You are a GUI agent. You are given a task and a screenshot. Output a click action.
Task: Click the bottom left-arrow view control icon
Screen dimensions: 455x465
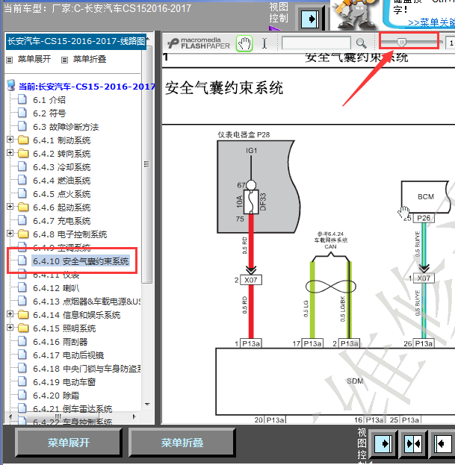pyautogui.click(x=442, y=443)
